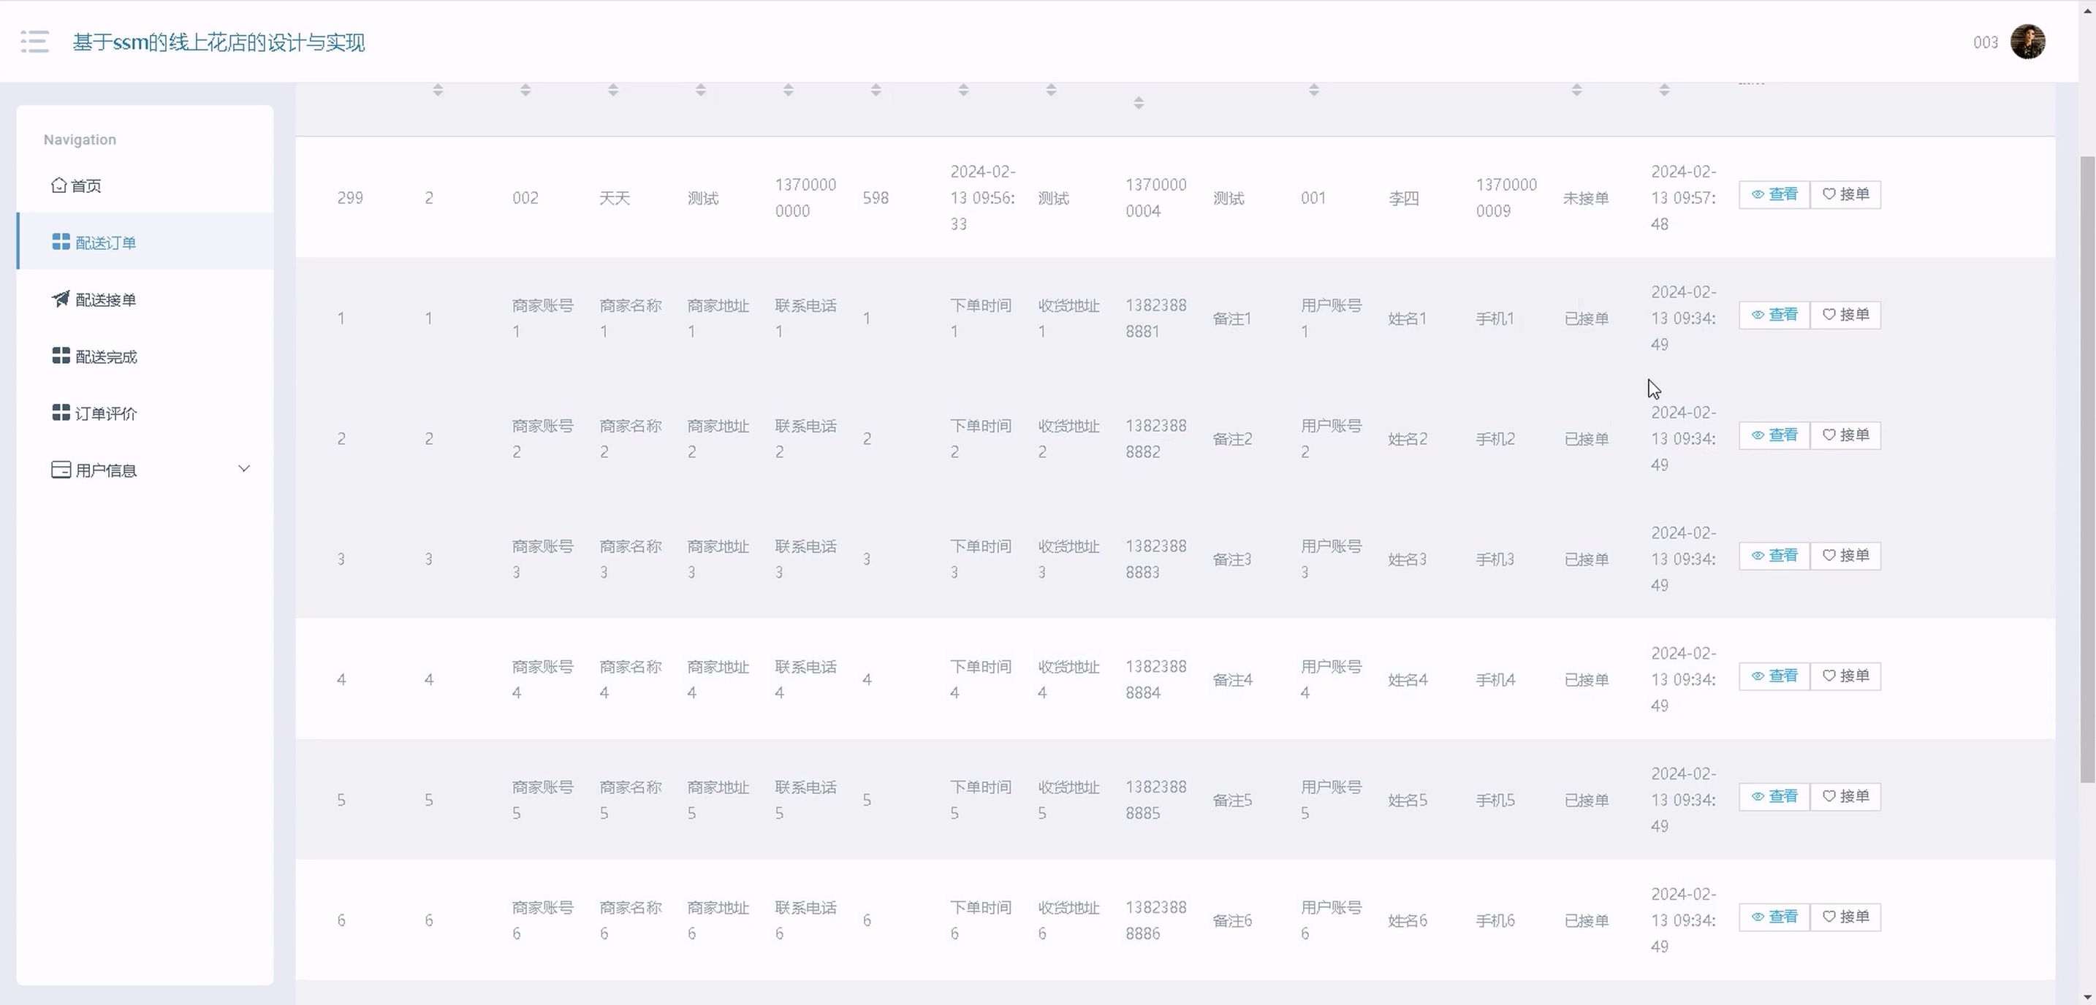Click the grid icon of 订单评价
The width and height of the screenshot is (2096, 1005).
[61, 412]
